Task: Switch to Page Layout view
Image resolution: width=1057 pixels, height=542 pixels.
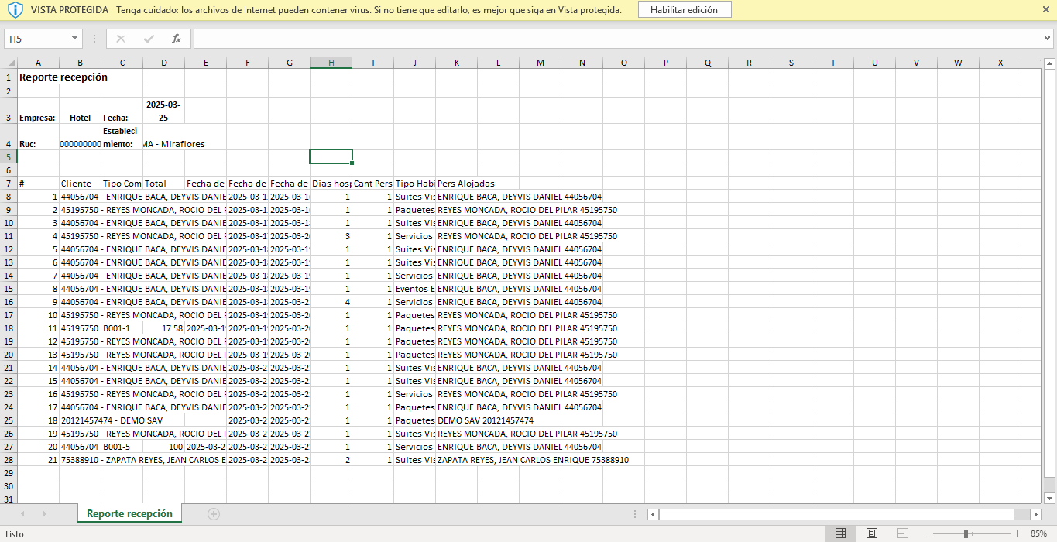Action: (x=871, y=533)
